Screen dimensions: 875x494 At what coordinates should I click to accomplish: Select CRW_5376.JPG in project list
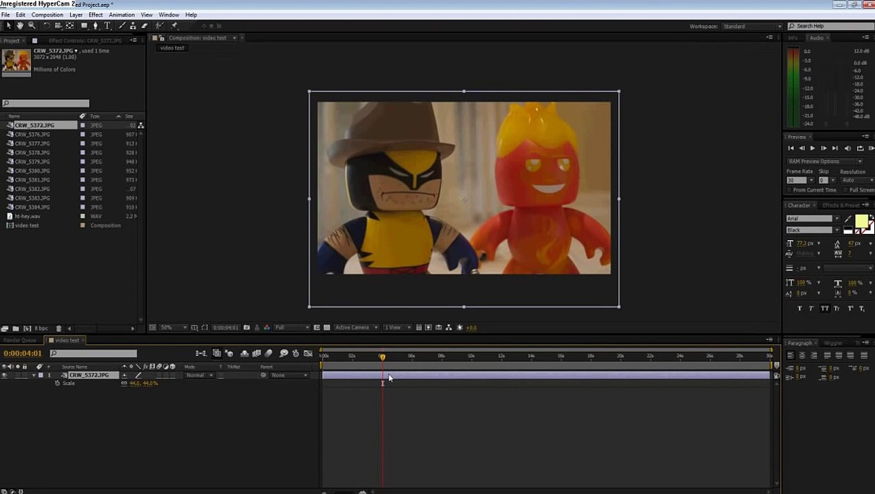point(32,134)
